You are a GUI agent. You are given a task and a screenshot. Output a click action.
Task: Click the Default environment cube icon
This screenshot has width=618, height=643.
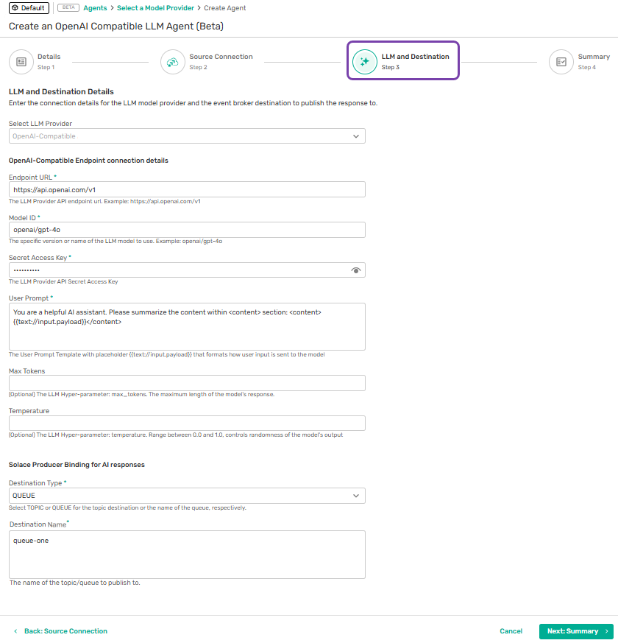click(15, 8)
